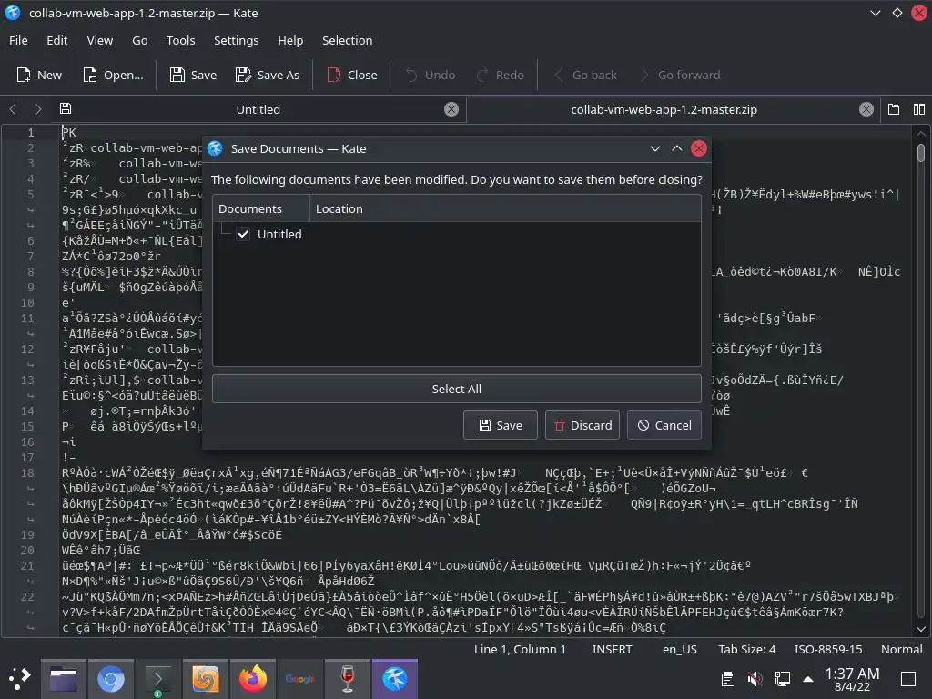Open the Edit menu

coord(57,40)
